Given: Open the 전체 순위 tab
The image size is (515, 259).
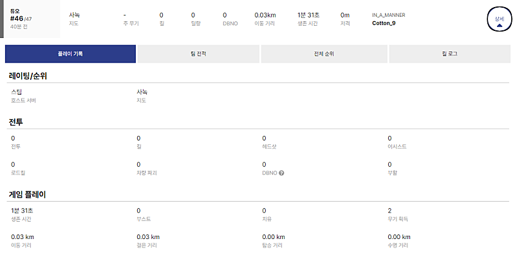Looking at the screenshot, I should (x=324, y=54).
